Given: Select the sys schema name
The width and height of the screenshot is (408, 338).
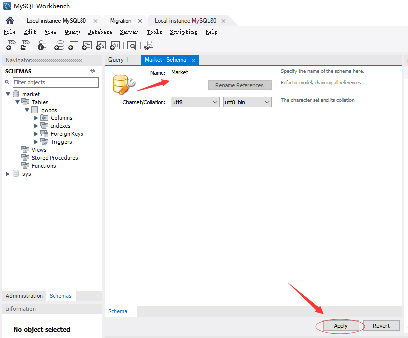Looking at the screenshot, I should point(26,174).
